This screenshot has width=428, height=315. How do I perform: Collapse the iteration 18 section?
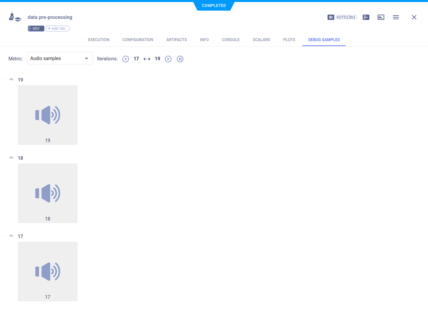coord(11,158)
